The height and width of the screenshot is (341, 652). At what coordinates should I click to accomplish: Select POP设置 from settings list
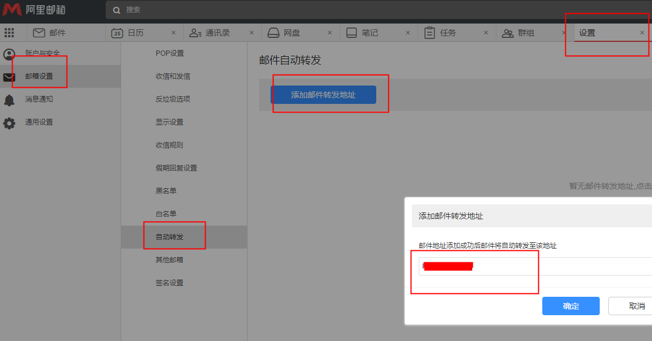pos(169,53)
